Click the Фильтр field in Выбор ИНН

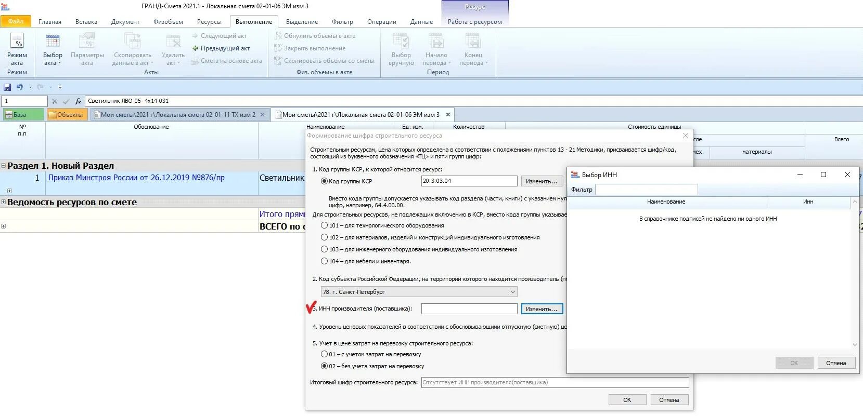(646, 190)
